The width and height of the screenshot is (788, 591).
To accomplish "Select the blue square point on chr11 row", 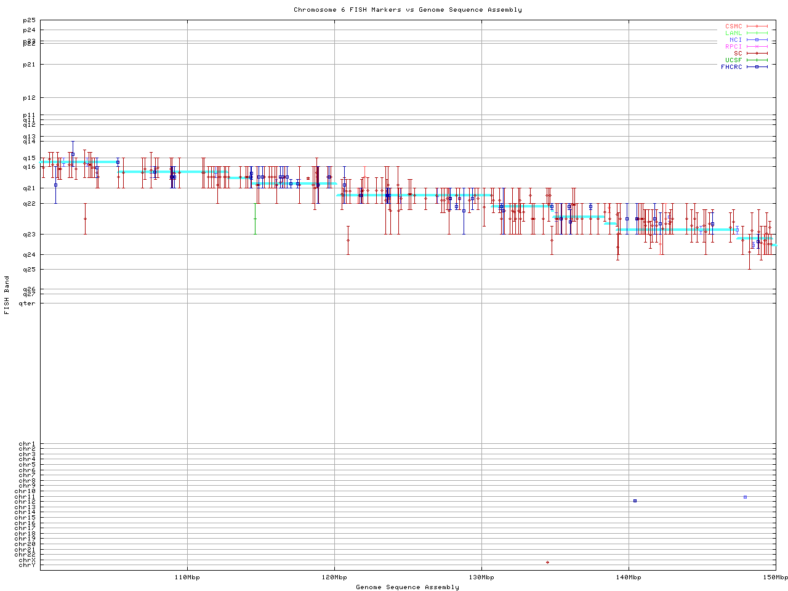I will 745,497.
